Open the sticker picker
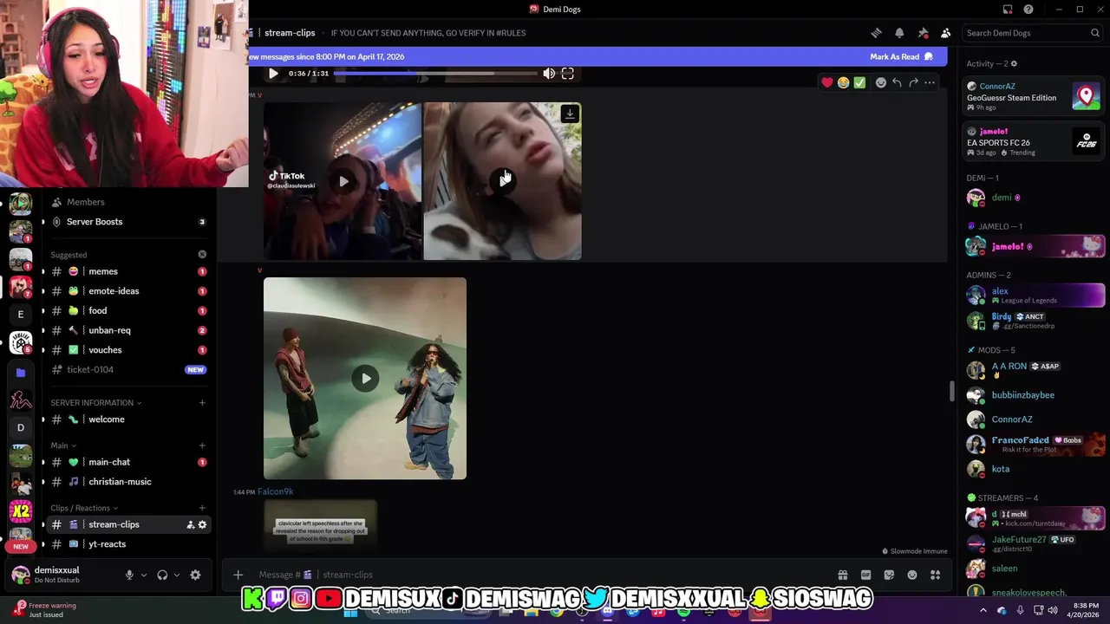The image size is (1110, 624). (889, 575)
